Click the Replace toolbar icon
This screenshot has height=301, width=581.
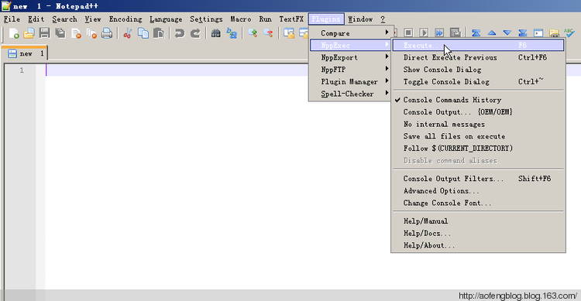pyautogui.click(x=232, y=33)
